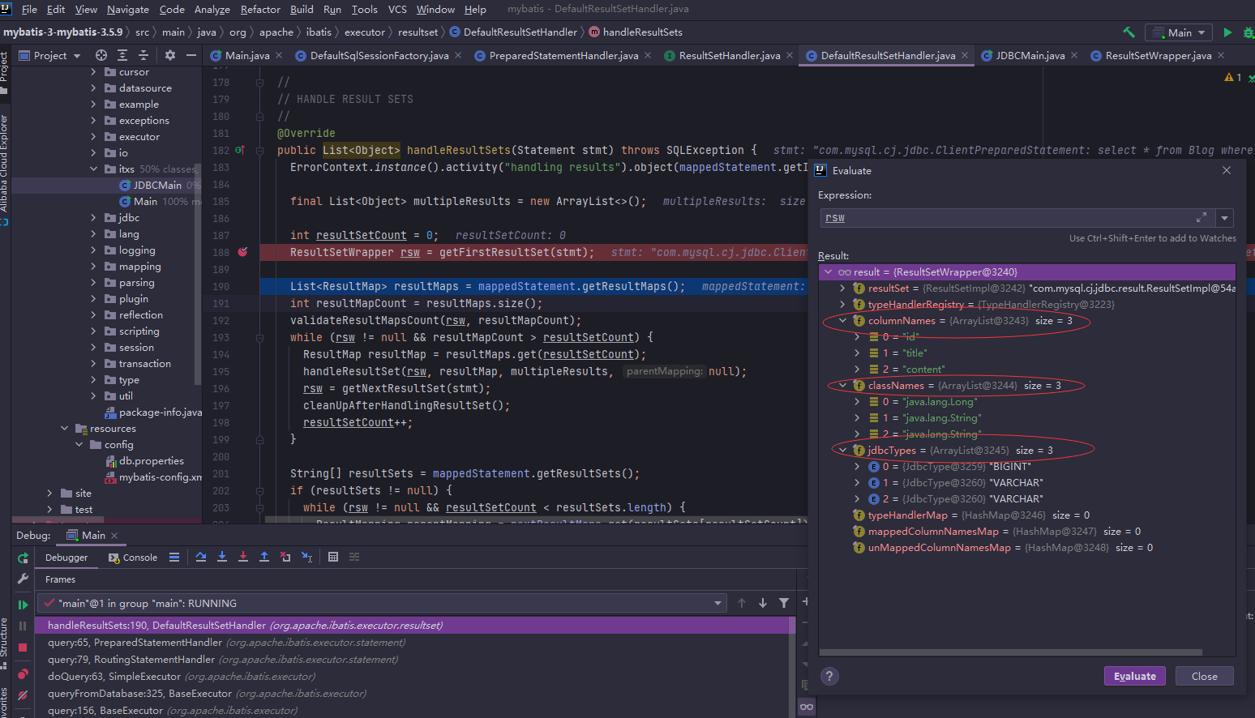Show execution point layout icon
The height and width of the screenshot is (718, 1255).
[174, 557]
